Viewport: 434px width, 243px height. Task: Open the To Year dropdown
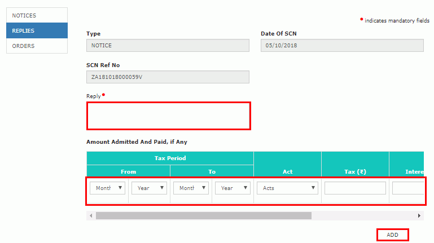pyautogui.click(x=233, y=188)
